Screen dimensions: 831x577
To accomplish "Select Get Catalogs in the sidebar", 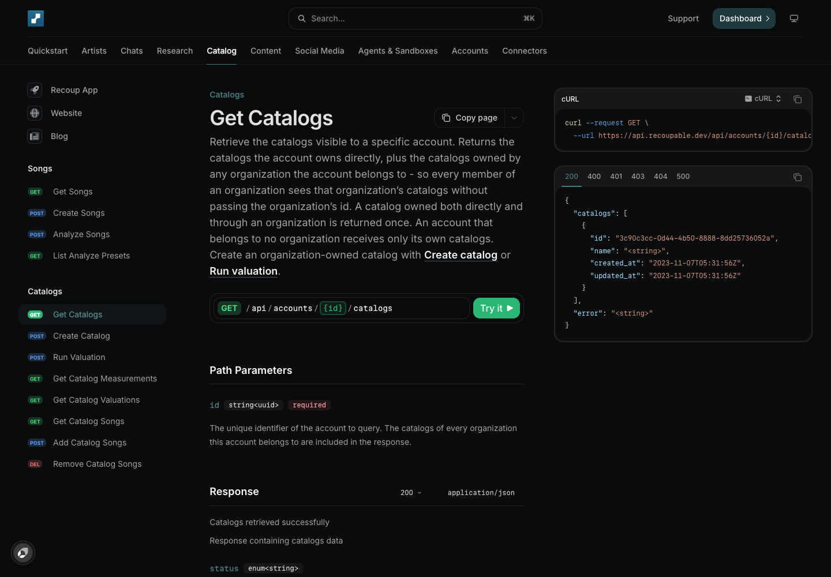I will (x=92, y=314).
